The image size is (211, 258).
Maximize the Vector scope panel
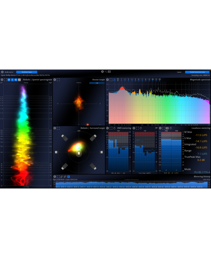58,80
